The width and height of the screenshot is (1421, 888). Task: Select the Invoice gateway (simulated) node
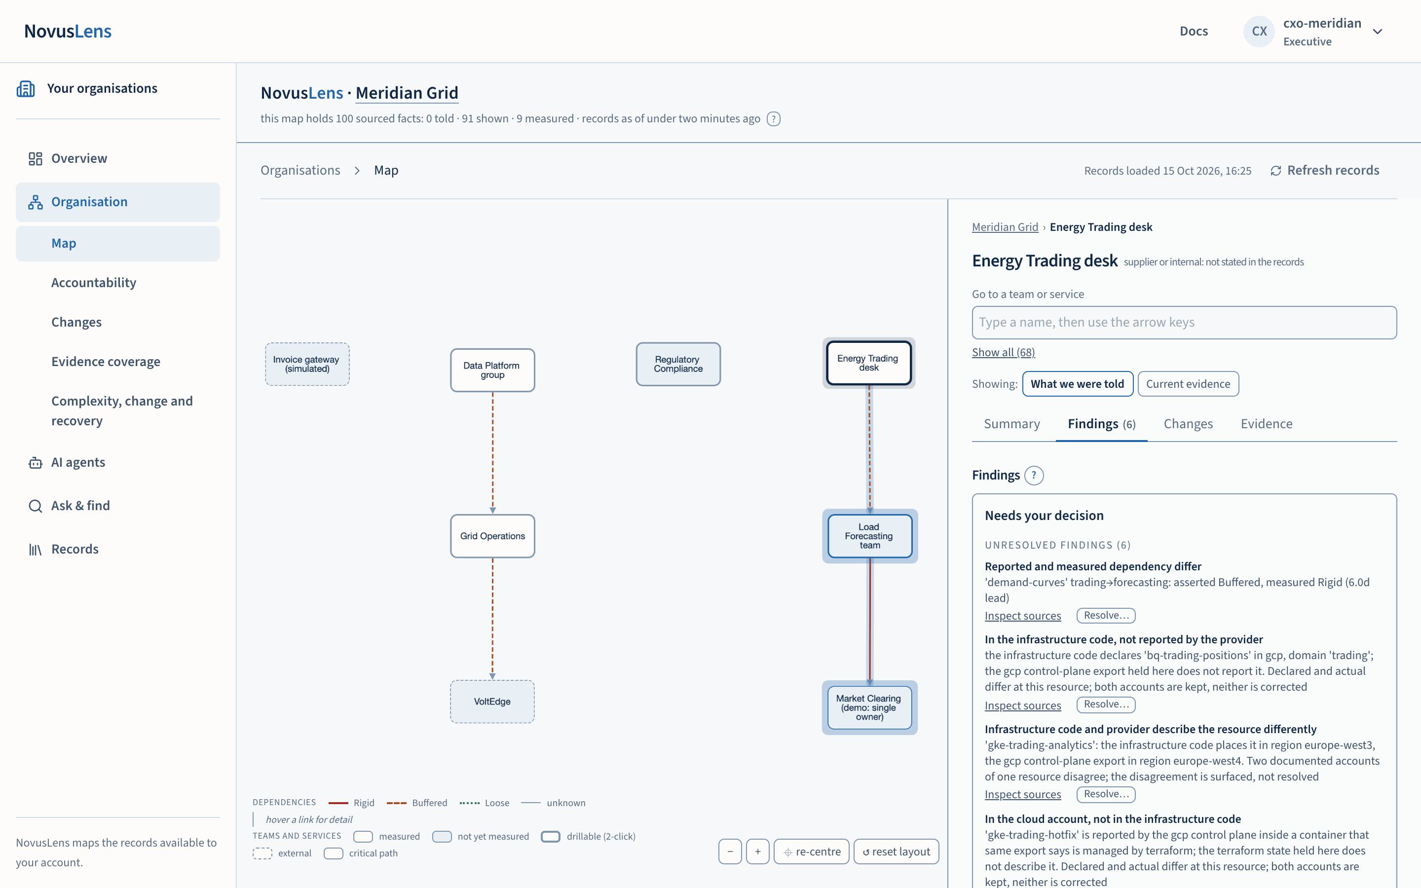click(x=306, y=364)
